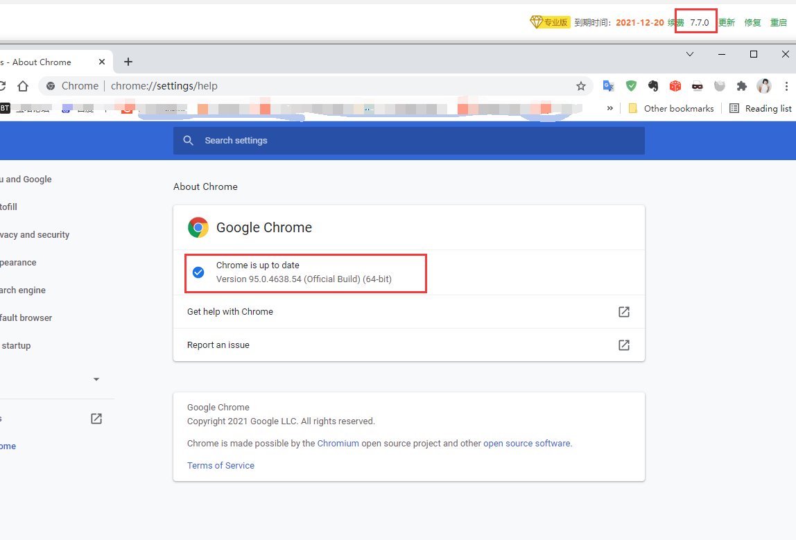Click the 专业版 diamond badge
Viewport: 796px width, 540px height.
pos(550,22)
